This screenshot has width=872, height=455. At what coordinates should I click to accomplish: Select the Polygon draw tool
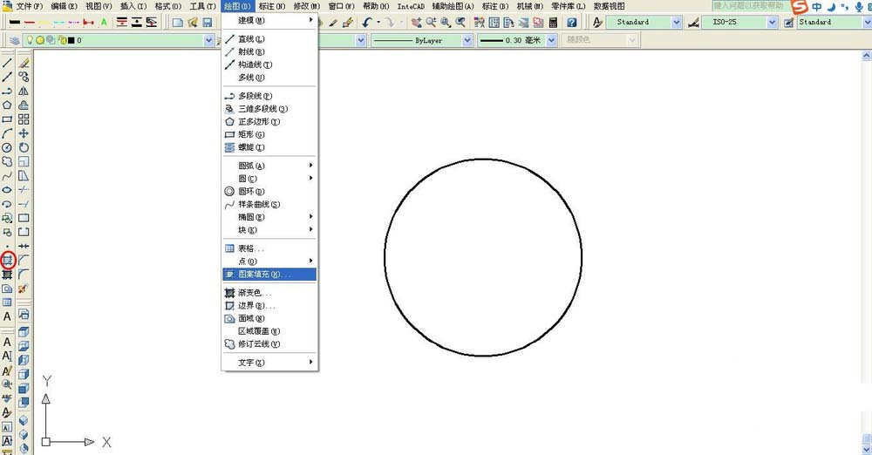[7, 105]
